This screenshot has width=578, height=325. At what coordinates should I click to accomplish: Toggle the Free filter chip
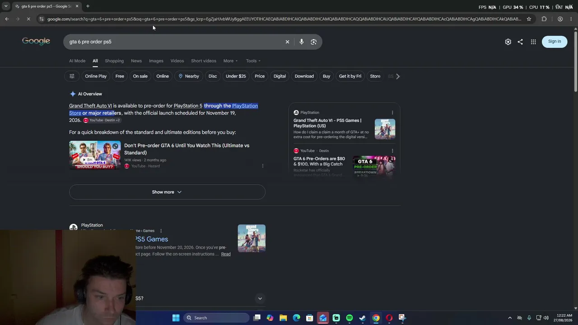pos(120,76)
